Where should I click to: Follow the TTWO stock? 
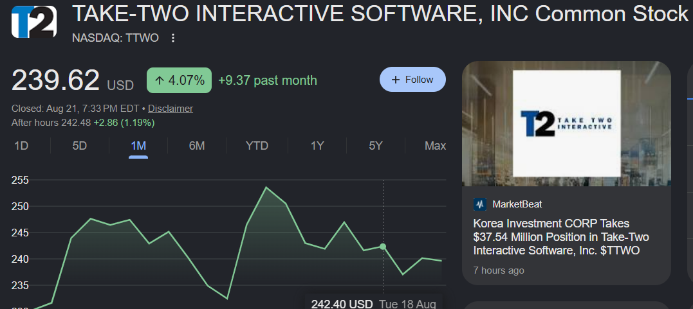[412, 80]
